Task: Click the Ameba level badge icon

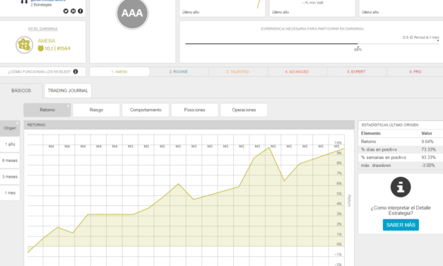Action: (24, 45)
